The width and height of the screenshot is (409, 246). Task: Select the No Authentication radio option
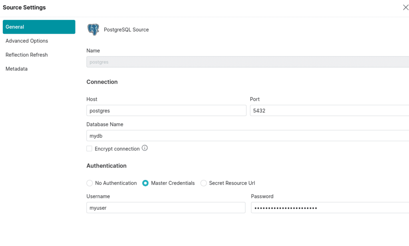tap(89, 183)
